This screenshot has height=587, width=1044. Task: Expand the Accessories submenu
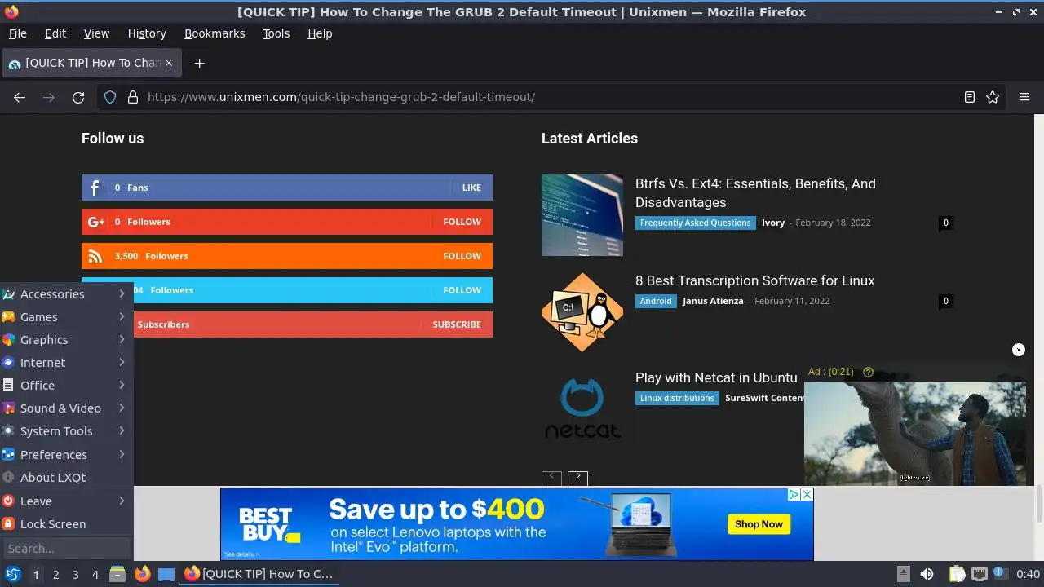(x=66, y=294)
